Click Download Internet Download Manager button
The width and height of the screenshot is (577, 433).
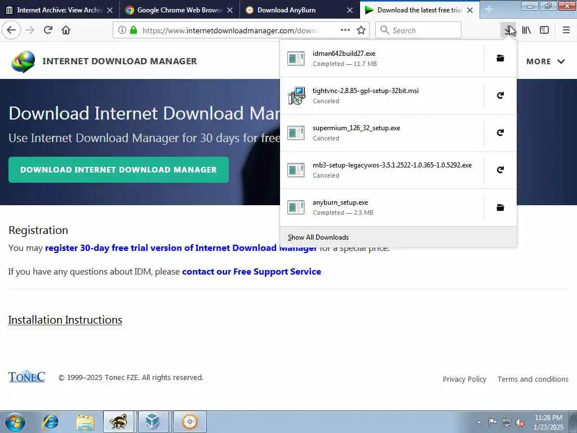pos(118,170)
